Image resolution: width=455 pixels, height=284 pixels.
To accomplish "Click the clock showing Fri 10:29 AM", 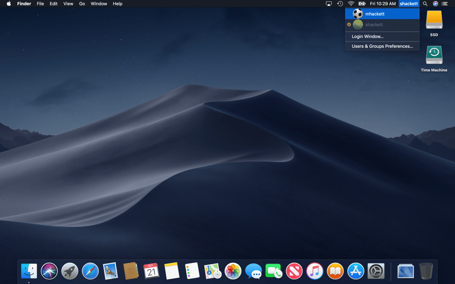I will point(383,4).
